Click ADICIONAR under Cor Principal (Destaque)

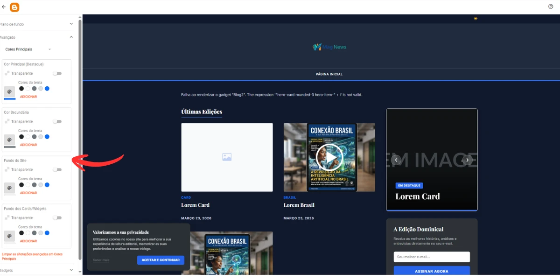(28, 97)
